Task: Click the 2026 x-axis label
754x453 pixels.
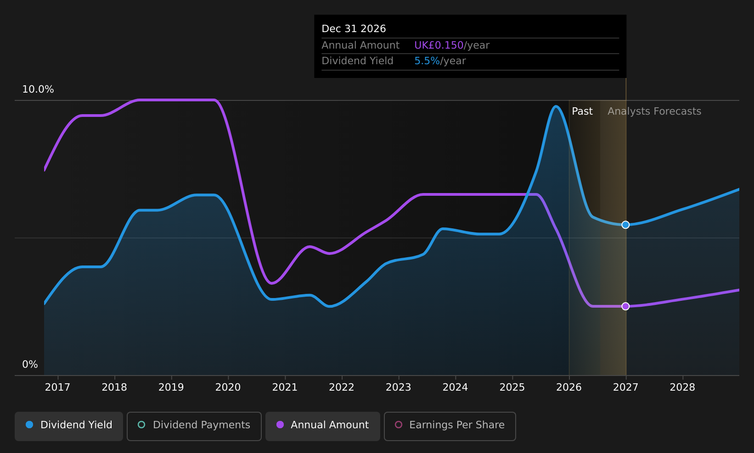Action: 569,387
